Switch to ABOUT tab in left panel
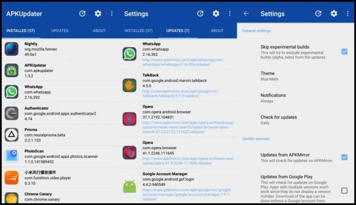 99,30
